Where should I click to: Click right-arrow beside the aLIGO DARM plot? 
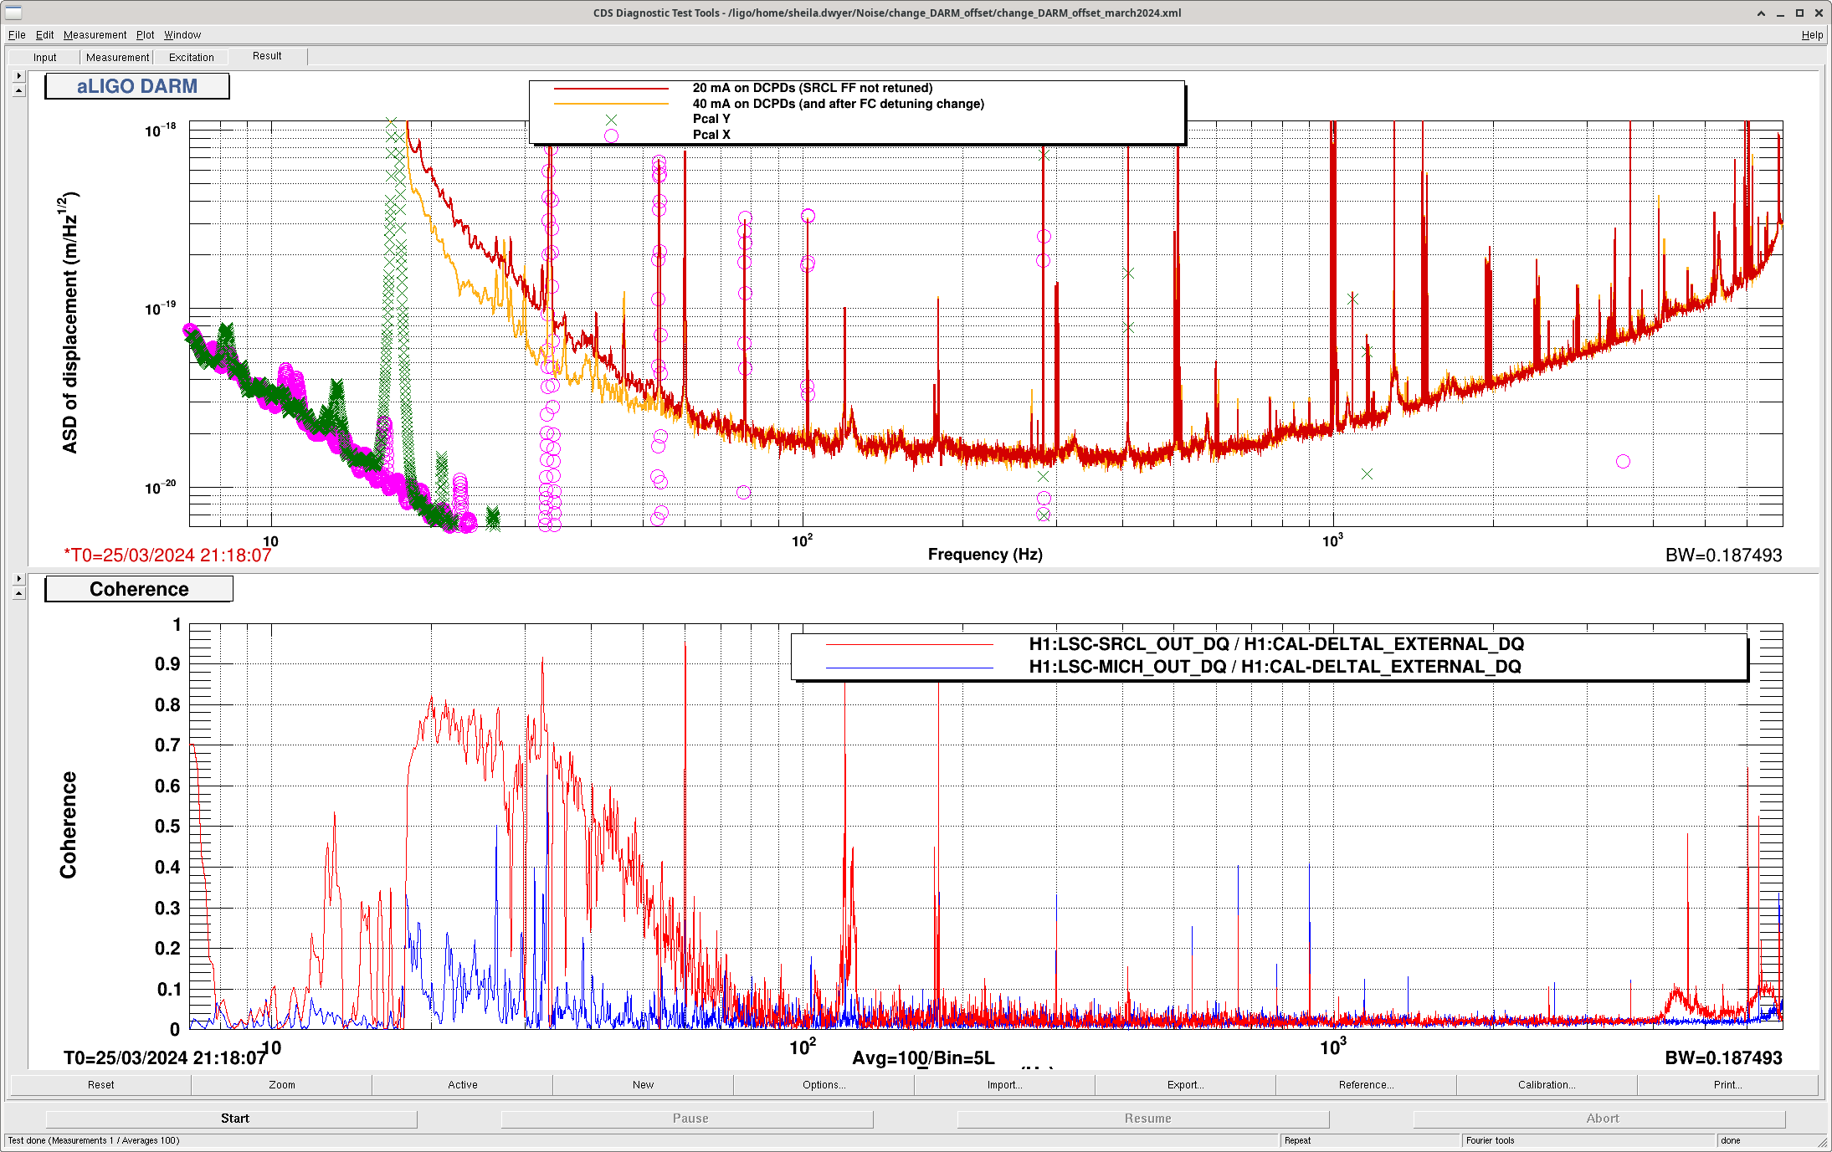click(x=19, y=76)
